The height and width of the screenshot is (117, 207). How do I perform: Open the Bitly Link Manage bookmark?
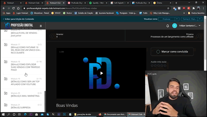point(160,13)
